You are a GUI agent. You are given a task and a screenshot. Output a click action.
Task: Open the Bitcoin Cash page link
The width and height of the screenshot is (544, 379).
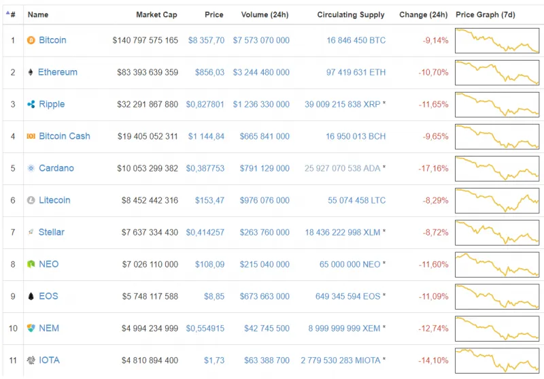(65, 136)
